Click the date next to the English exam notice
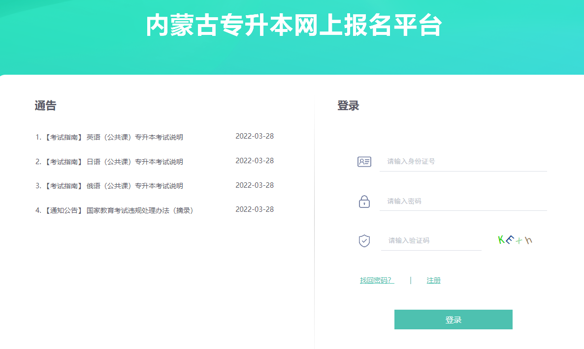The width and height of the screenshot is (584, 349). tap(254, 136)
